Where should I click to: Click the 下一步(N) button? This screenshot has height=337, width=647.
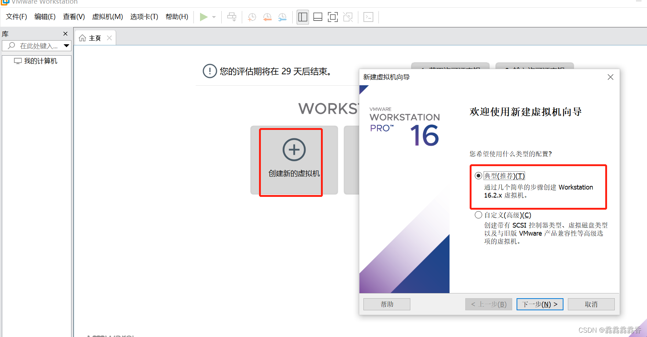[x=540, y=304]
